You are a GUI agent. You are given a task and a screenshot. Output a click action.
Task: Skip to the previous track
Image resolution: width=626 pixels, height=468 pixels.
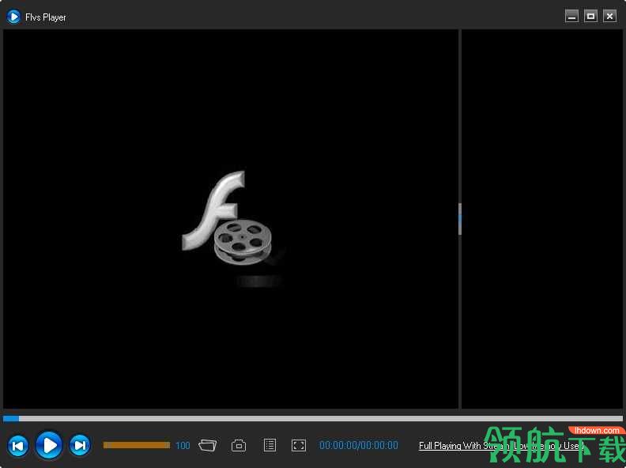pos(18,445)
